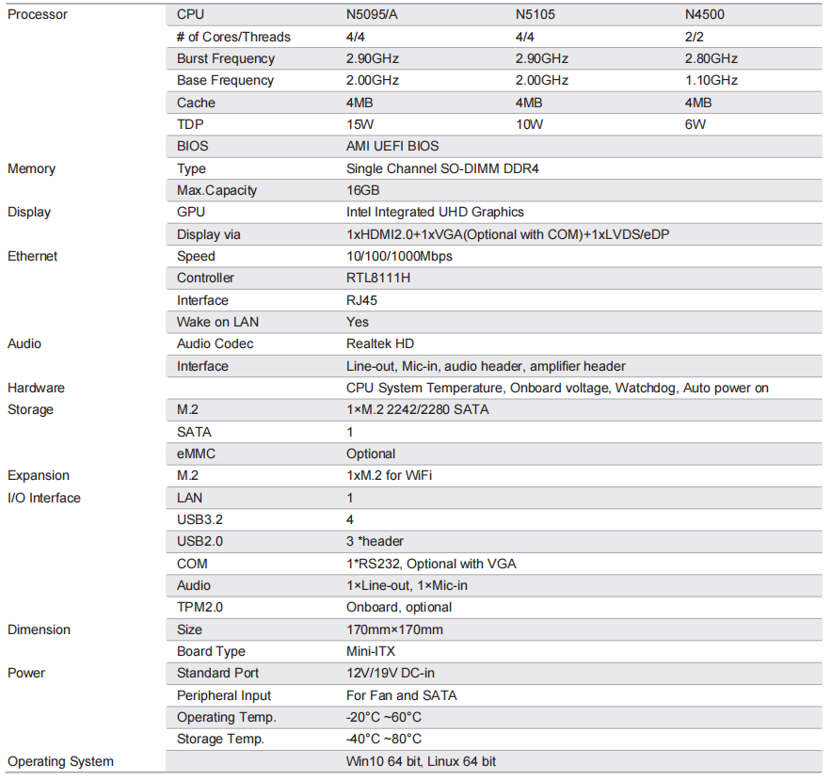This screenshot has height=780, width=831.
Task: Select the Intel Integrated UHD Graphics text
Action: click(x=435, y=212)
